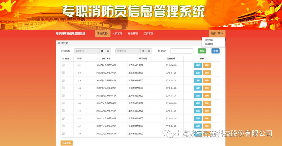The image size is (282, 146).
Task: Click the blue edit button for row 51
Action: (x=198, y=65)
